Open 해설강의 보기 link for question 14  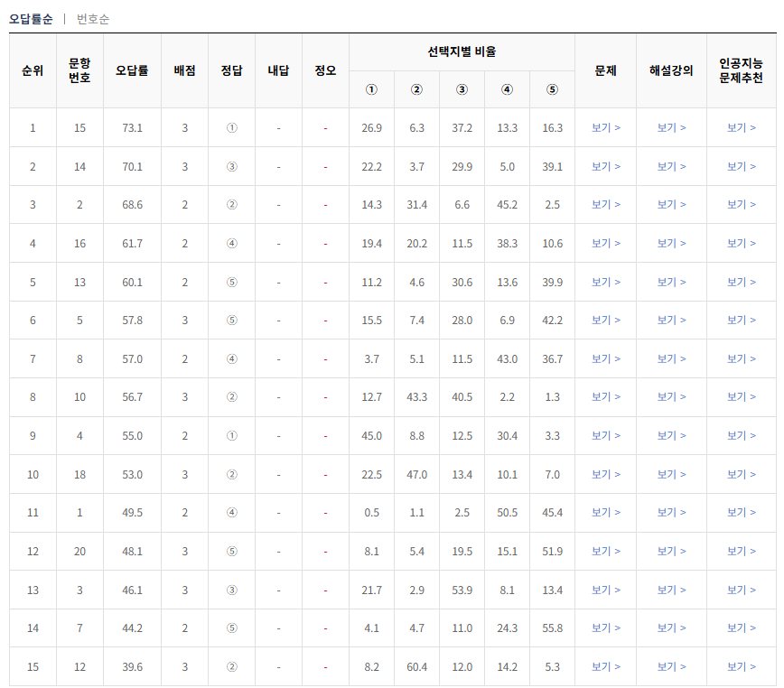click(x=671, y=166)
